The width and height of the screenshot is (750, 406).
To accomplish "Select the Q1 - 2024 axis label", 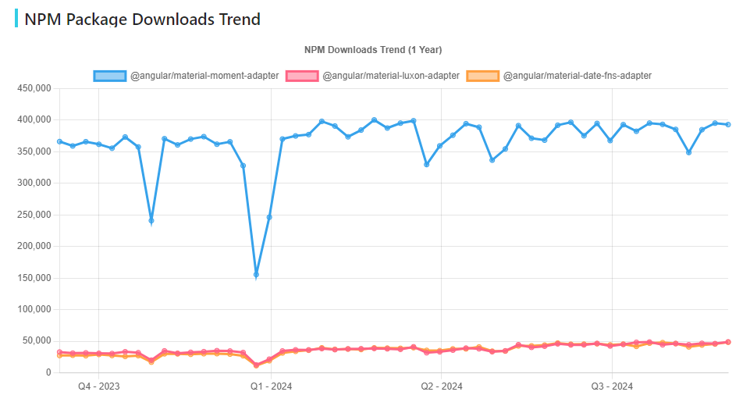I will (x=271, y=386).
